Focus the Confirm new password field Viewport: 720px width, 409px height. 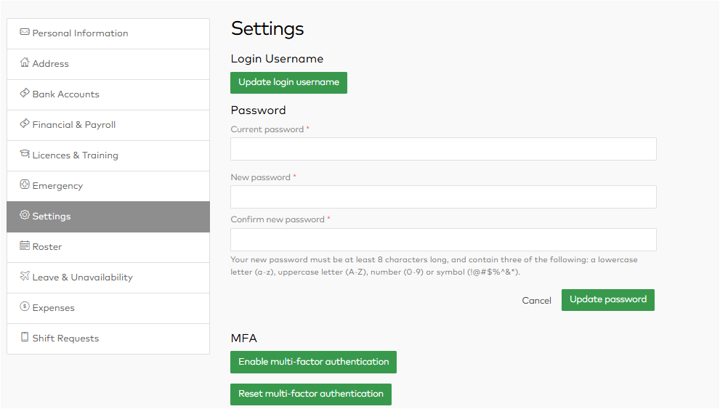click(x=444, y=240)
